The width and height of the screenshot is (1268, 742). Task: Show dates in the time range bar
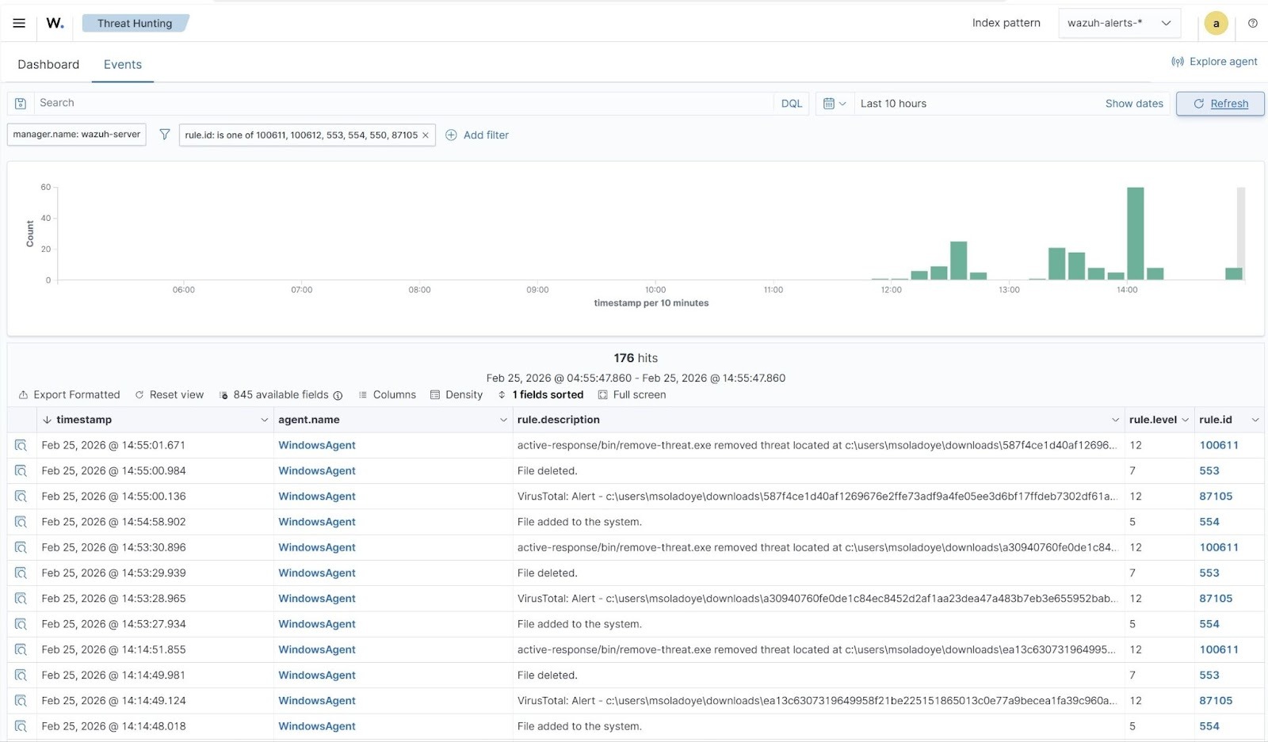[x=1134, y=103]
